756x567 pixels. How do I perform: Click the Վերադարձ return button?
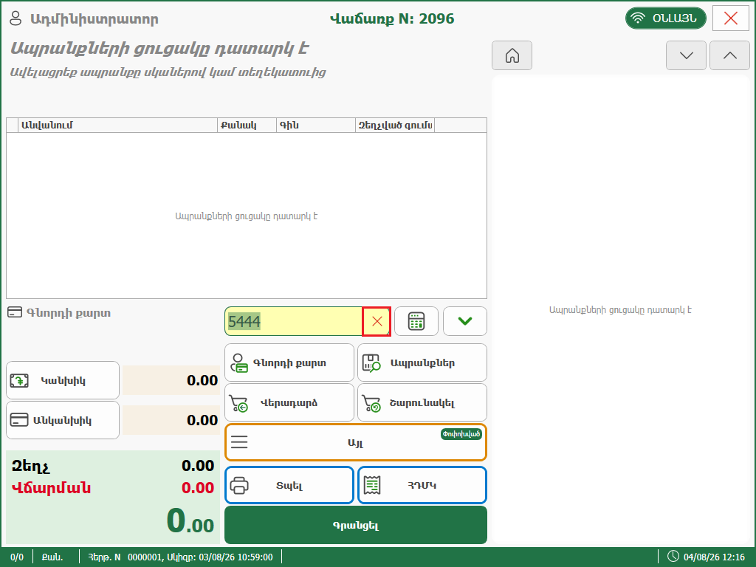pyautogui.click(x=289, y=402)
